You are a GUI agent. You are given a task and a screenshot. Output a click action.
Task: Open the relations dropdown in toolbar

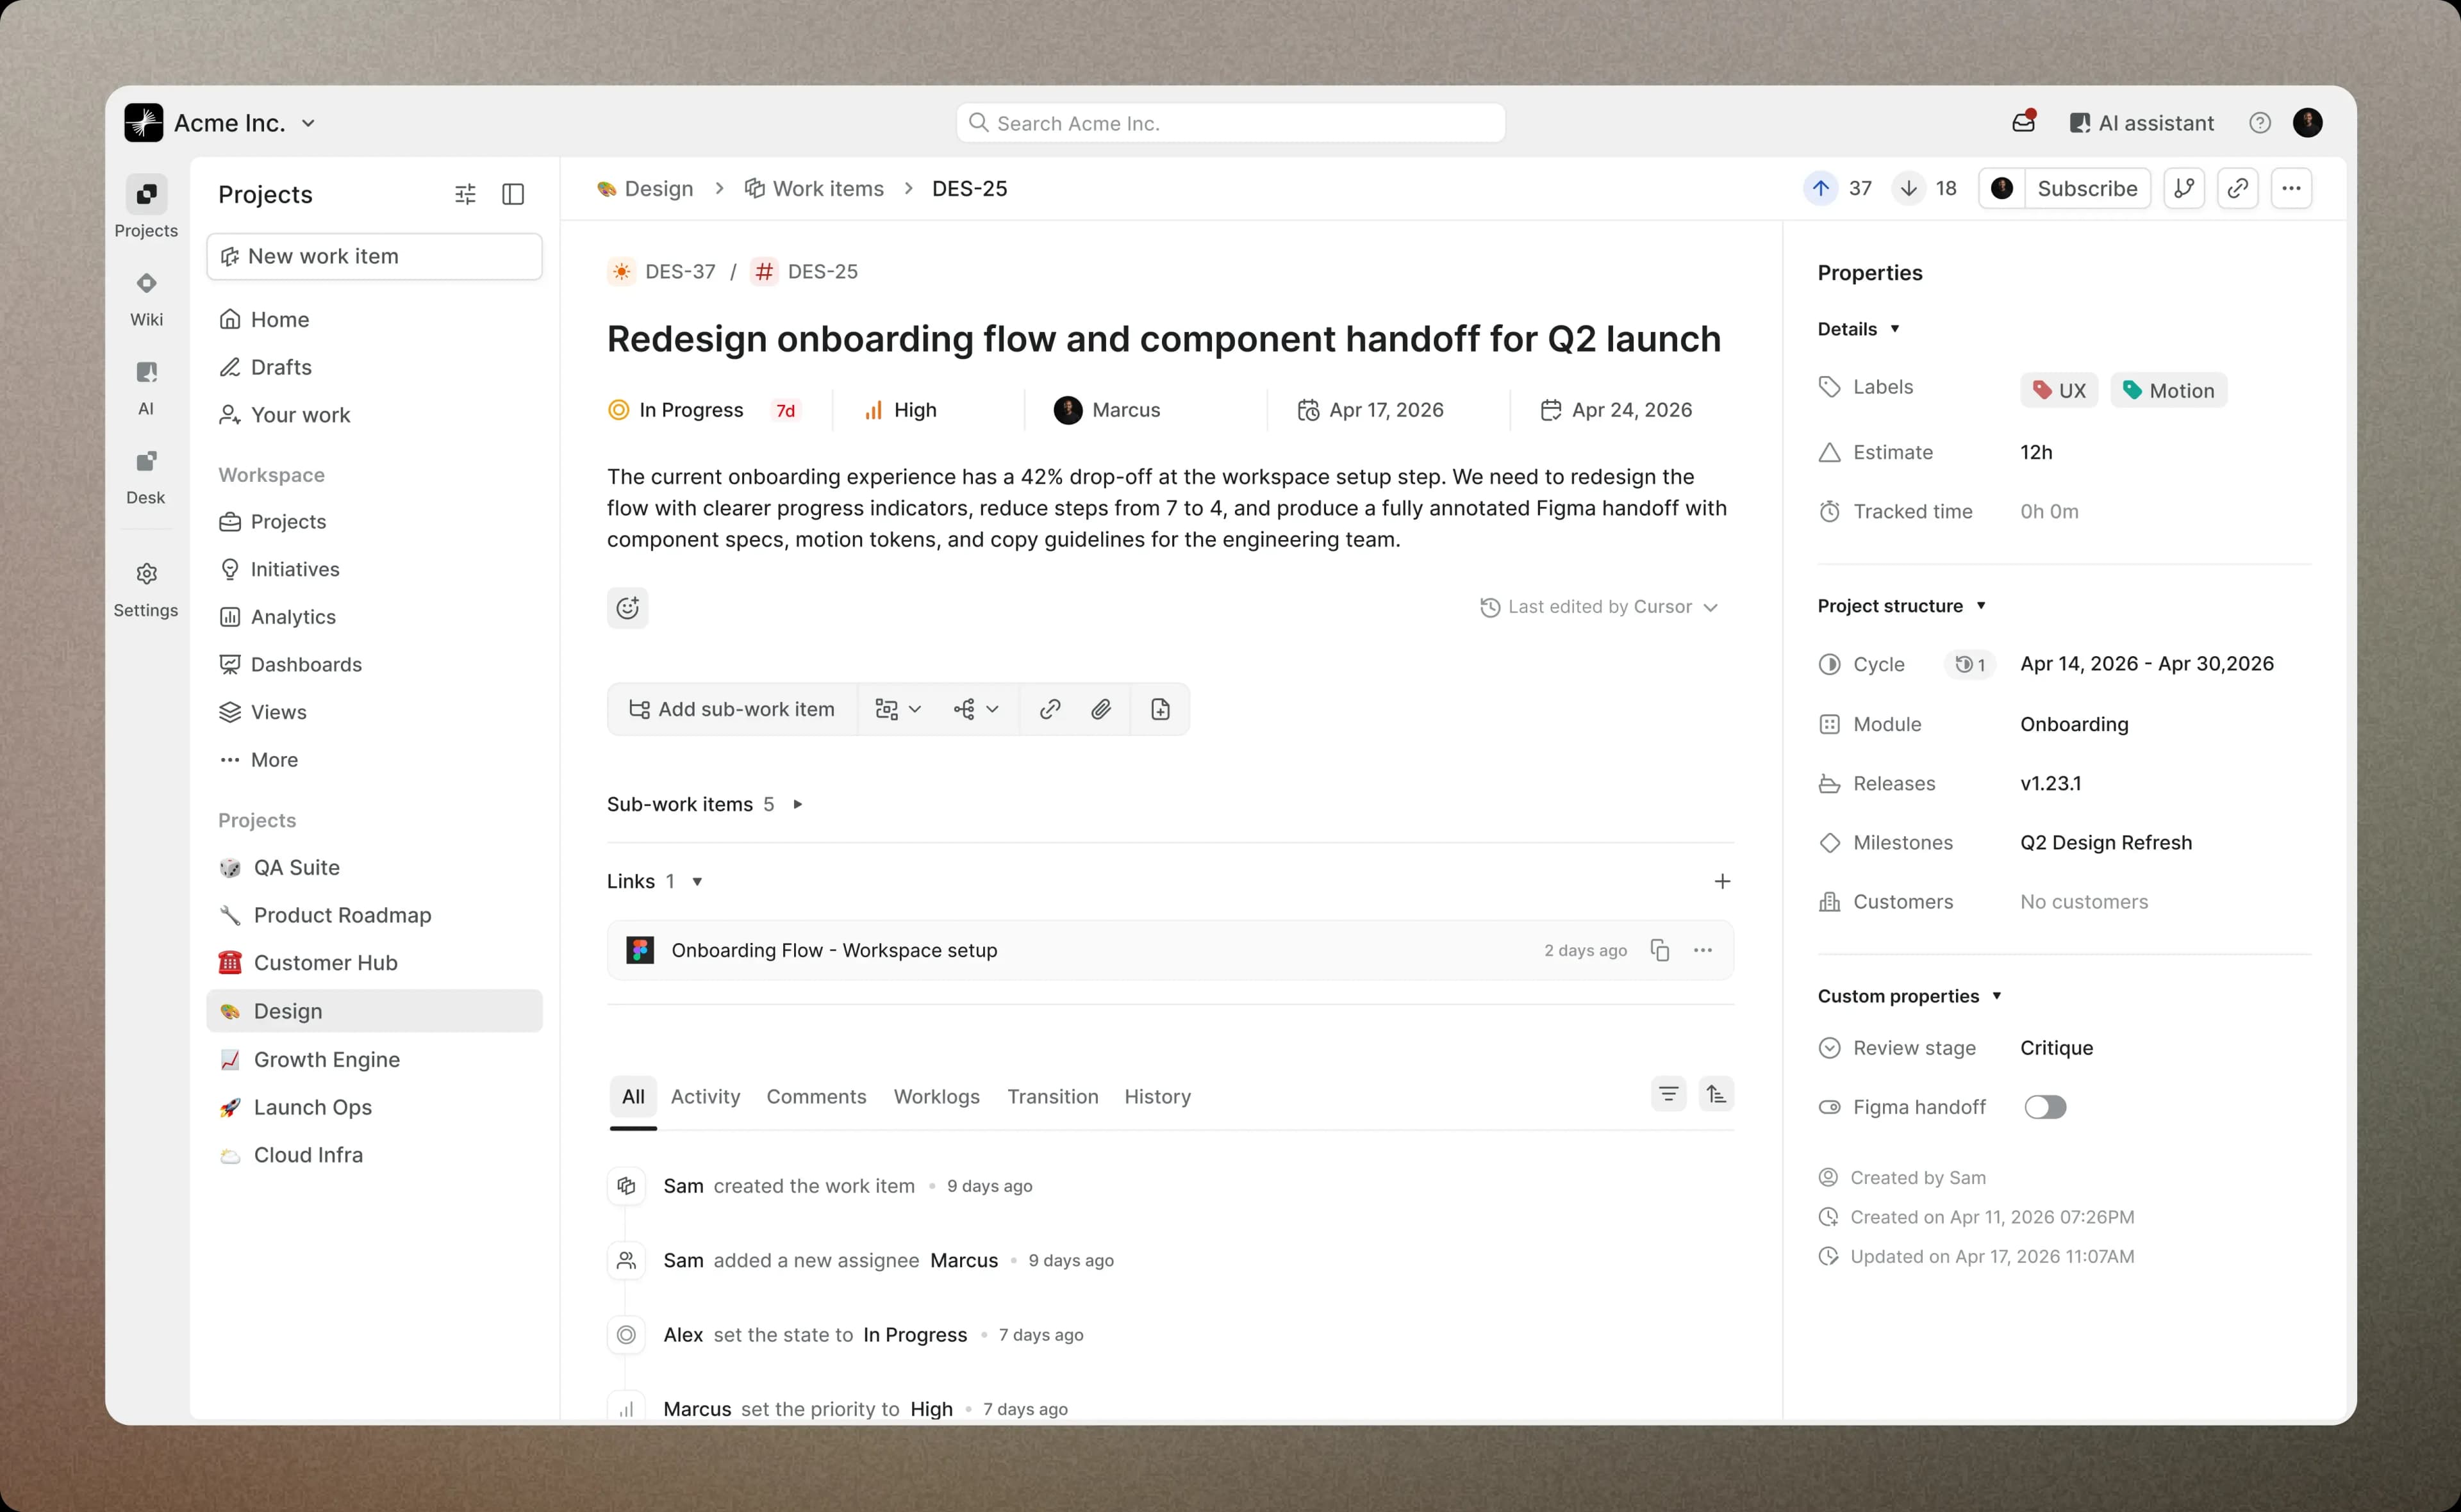pyautogui.click(x=976, y=709)
